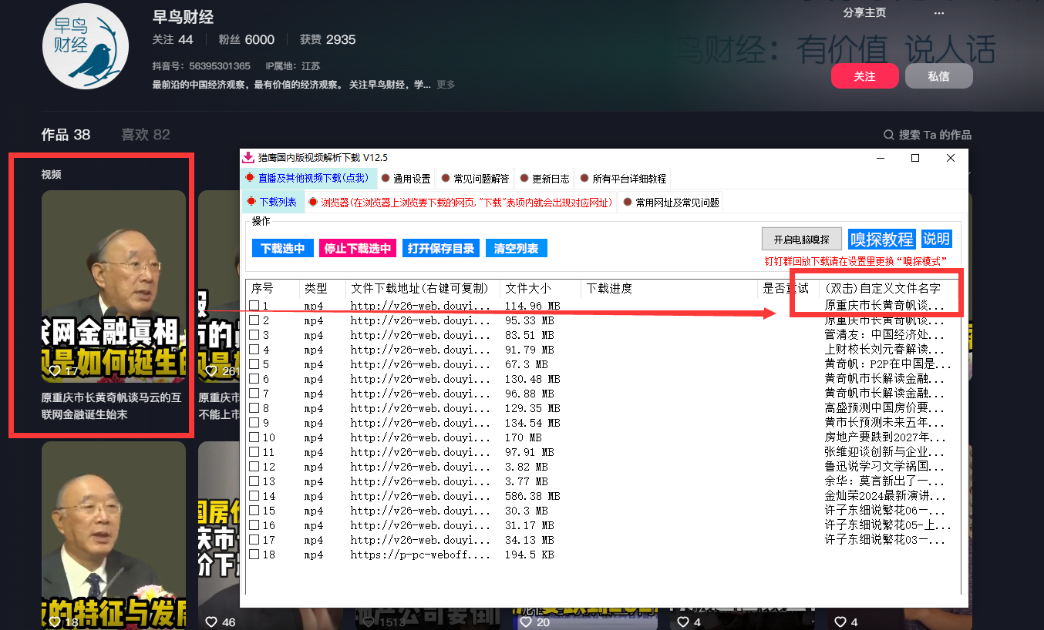Click file name 张维迎谈创新与企业...
The width and height of the screenshot is (1044, 630).
click(884, 452)
